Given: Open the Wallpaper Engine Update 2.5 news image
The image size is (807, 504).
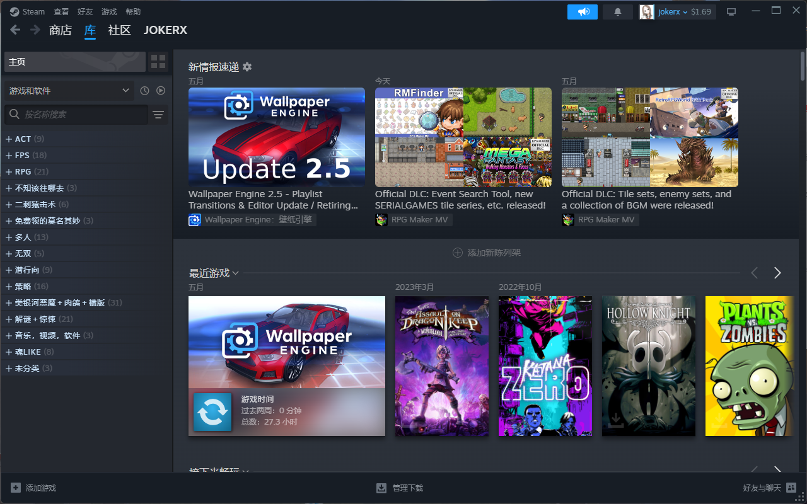Looking at the screenshot, I should pyautogui.click(x=277, y=137).
